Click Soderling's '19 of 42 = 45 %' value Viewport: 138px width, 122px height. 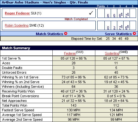pyautogui.click(x=116, y=82)
